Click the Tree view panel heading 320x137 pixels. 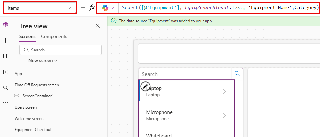pos(33,26)
